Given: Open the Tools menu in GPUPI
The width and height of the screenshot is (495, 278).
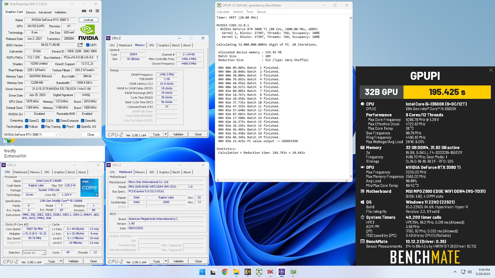Looking at the screenshot, I should pyautogui.click(x=250, y=12).
